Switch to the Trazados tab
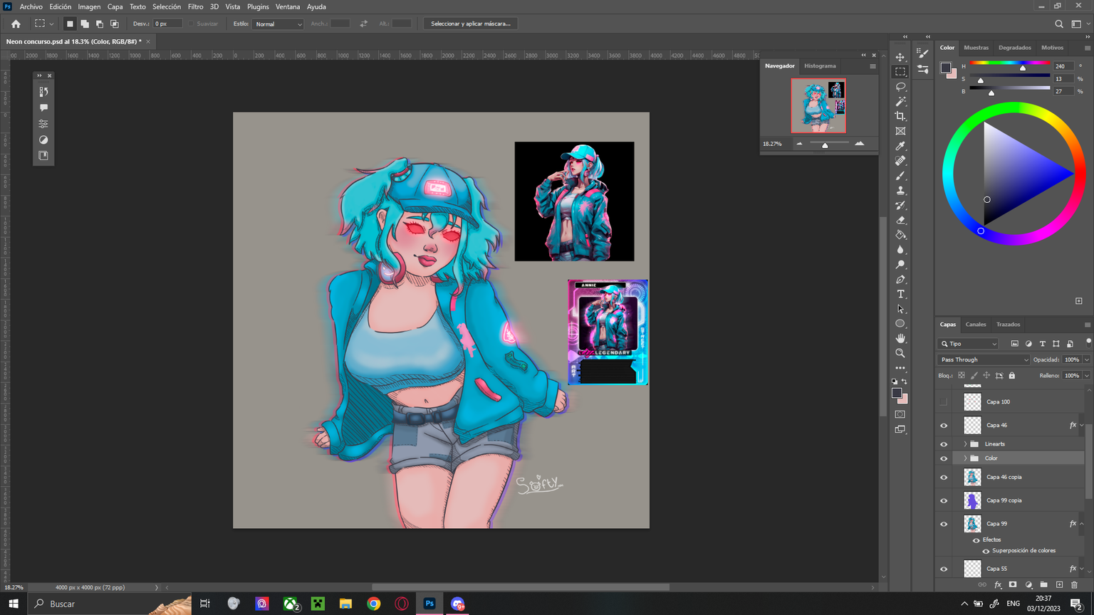 tap(1008, 325)
